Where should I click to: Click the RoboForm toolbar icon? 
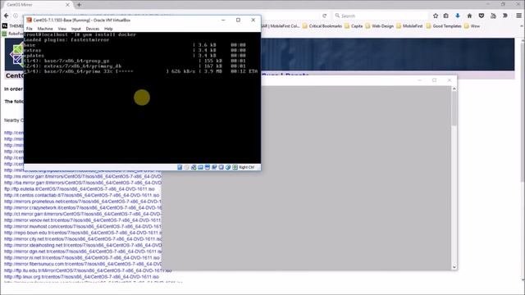point(4,34)
